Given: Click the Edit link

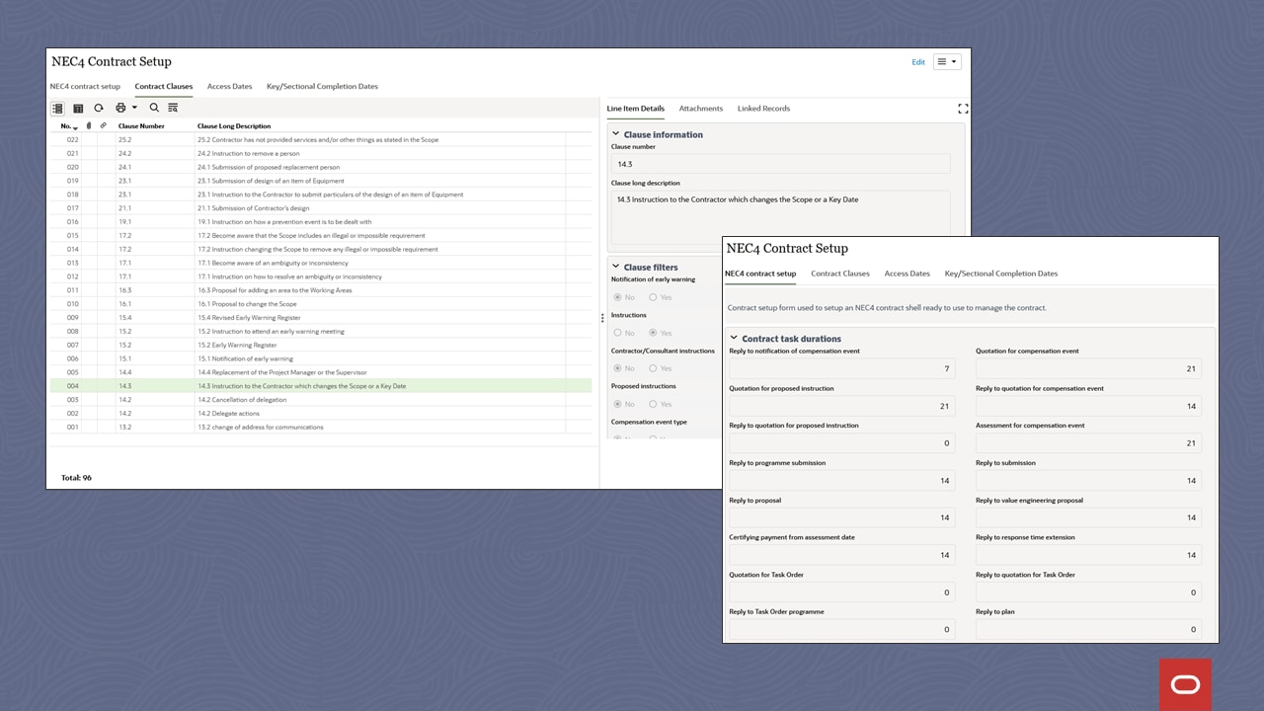Looking at the screenshot, I should point(918,61).
